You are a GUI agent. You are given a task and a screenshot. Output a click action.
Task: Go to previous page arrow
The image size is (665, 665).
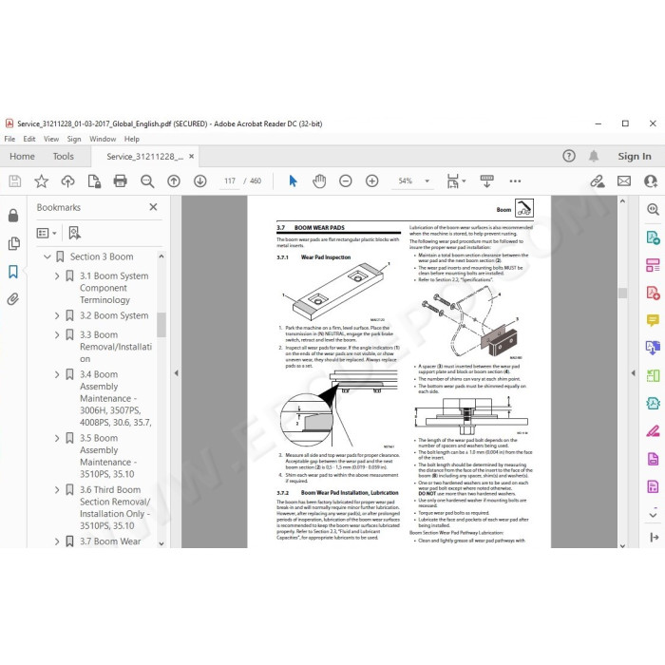174,181
